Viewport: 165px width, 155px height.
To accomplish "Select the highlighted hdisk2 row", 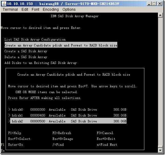I will (x=68, y=121).
